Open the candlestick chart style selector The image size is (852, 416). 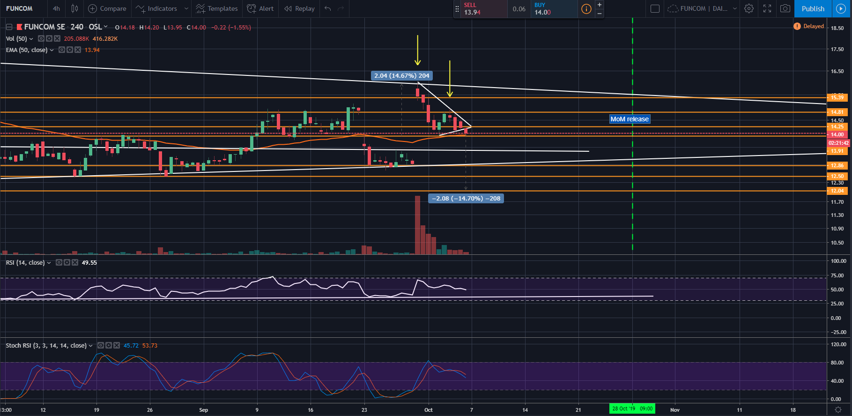74,8
